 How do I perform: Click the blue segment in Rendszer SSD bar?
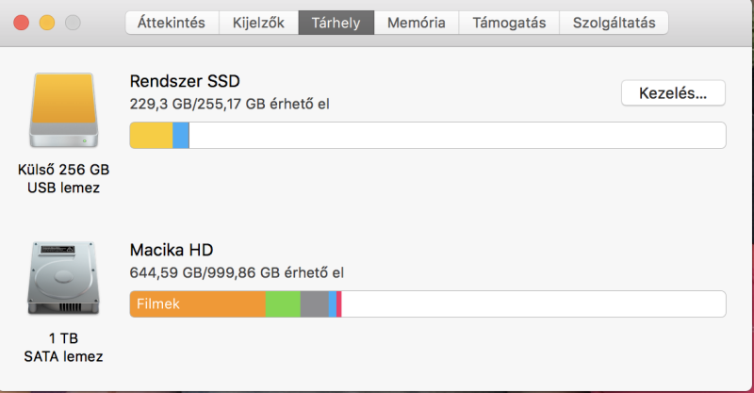[x=181, y=135]
